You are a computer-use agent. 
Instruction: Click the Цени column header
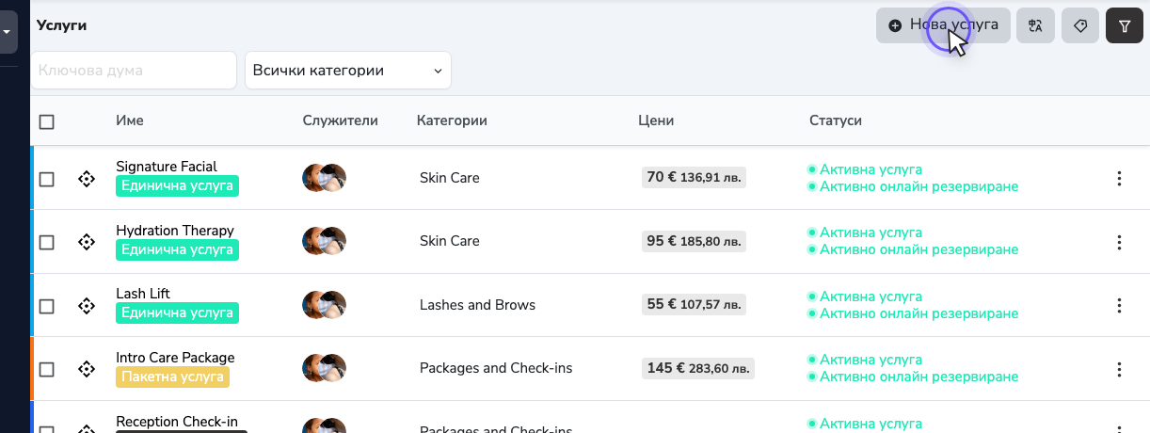pos(656,120)
